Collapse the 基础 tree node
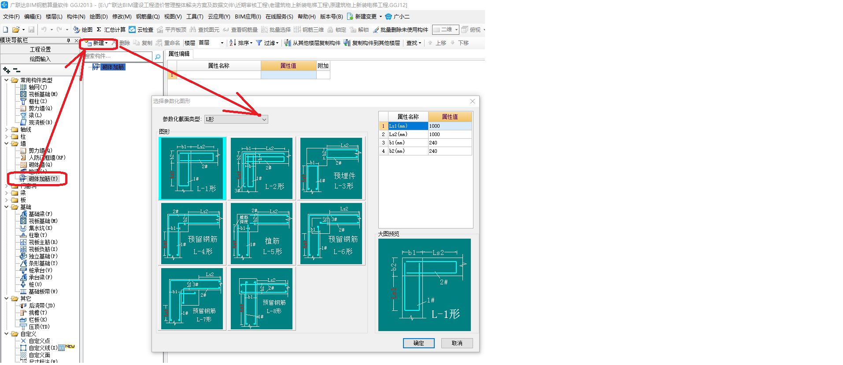 (x=6, y=207)
